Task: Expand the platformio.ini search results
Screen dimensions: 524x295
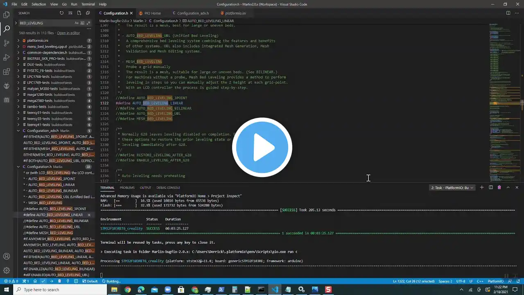Action: [x=18, y=41]
